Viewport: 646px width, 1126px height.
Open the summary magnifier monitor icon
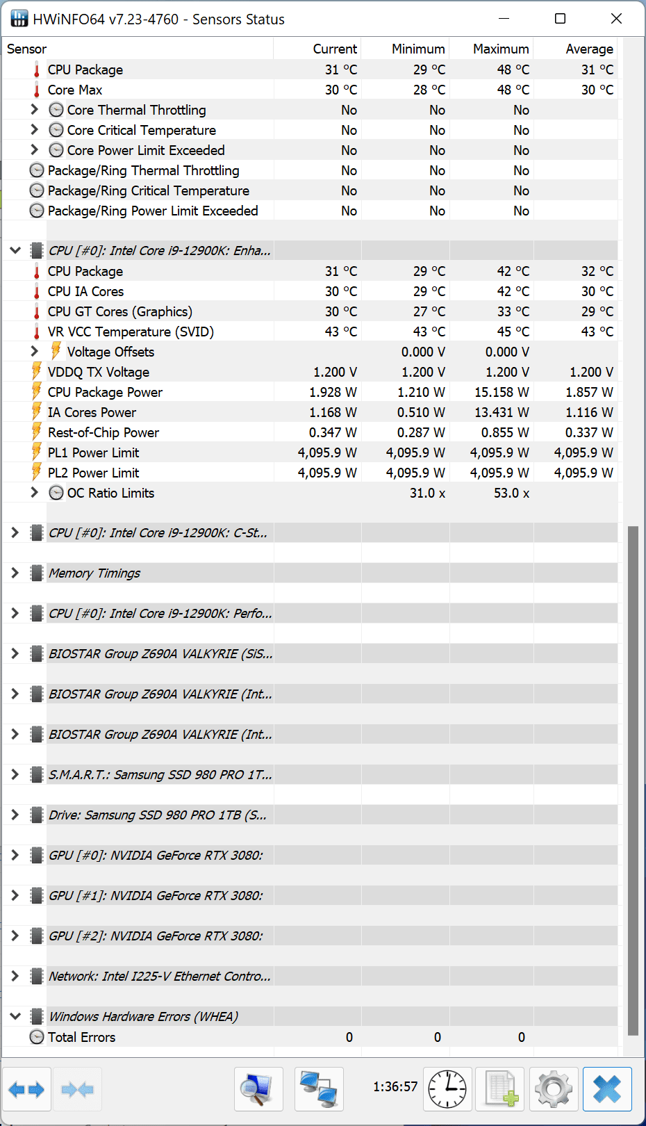258,1089
